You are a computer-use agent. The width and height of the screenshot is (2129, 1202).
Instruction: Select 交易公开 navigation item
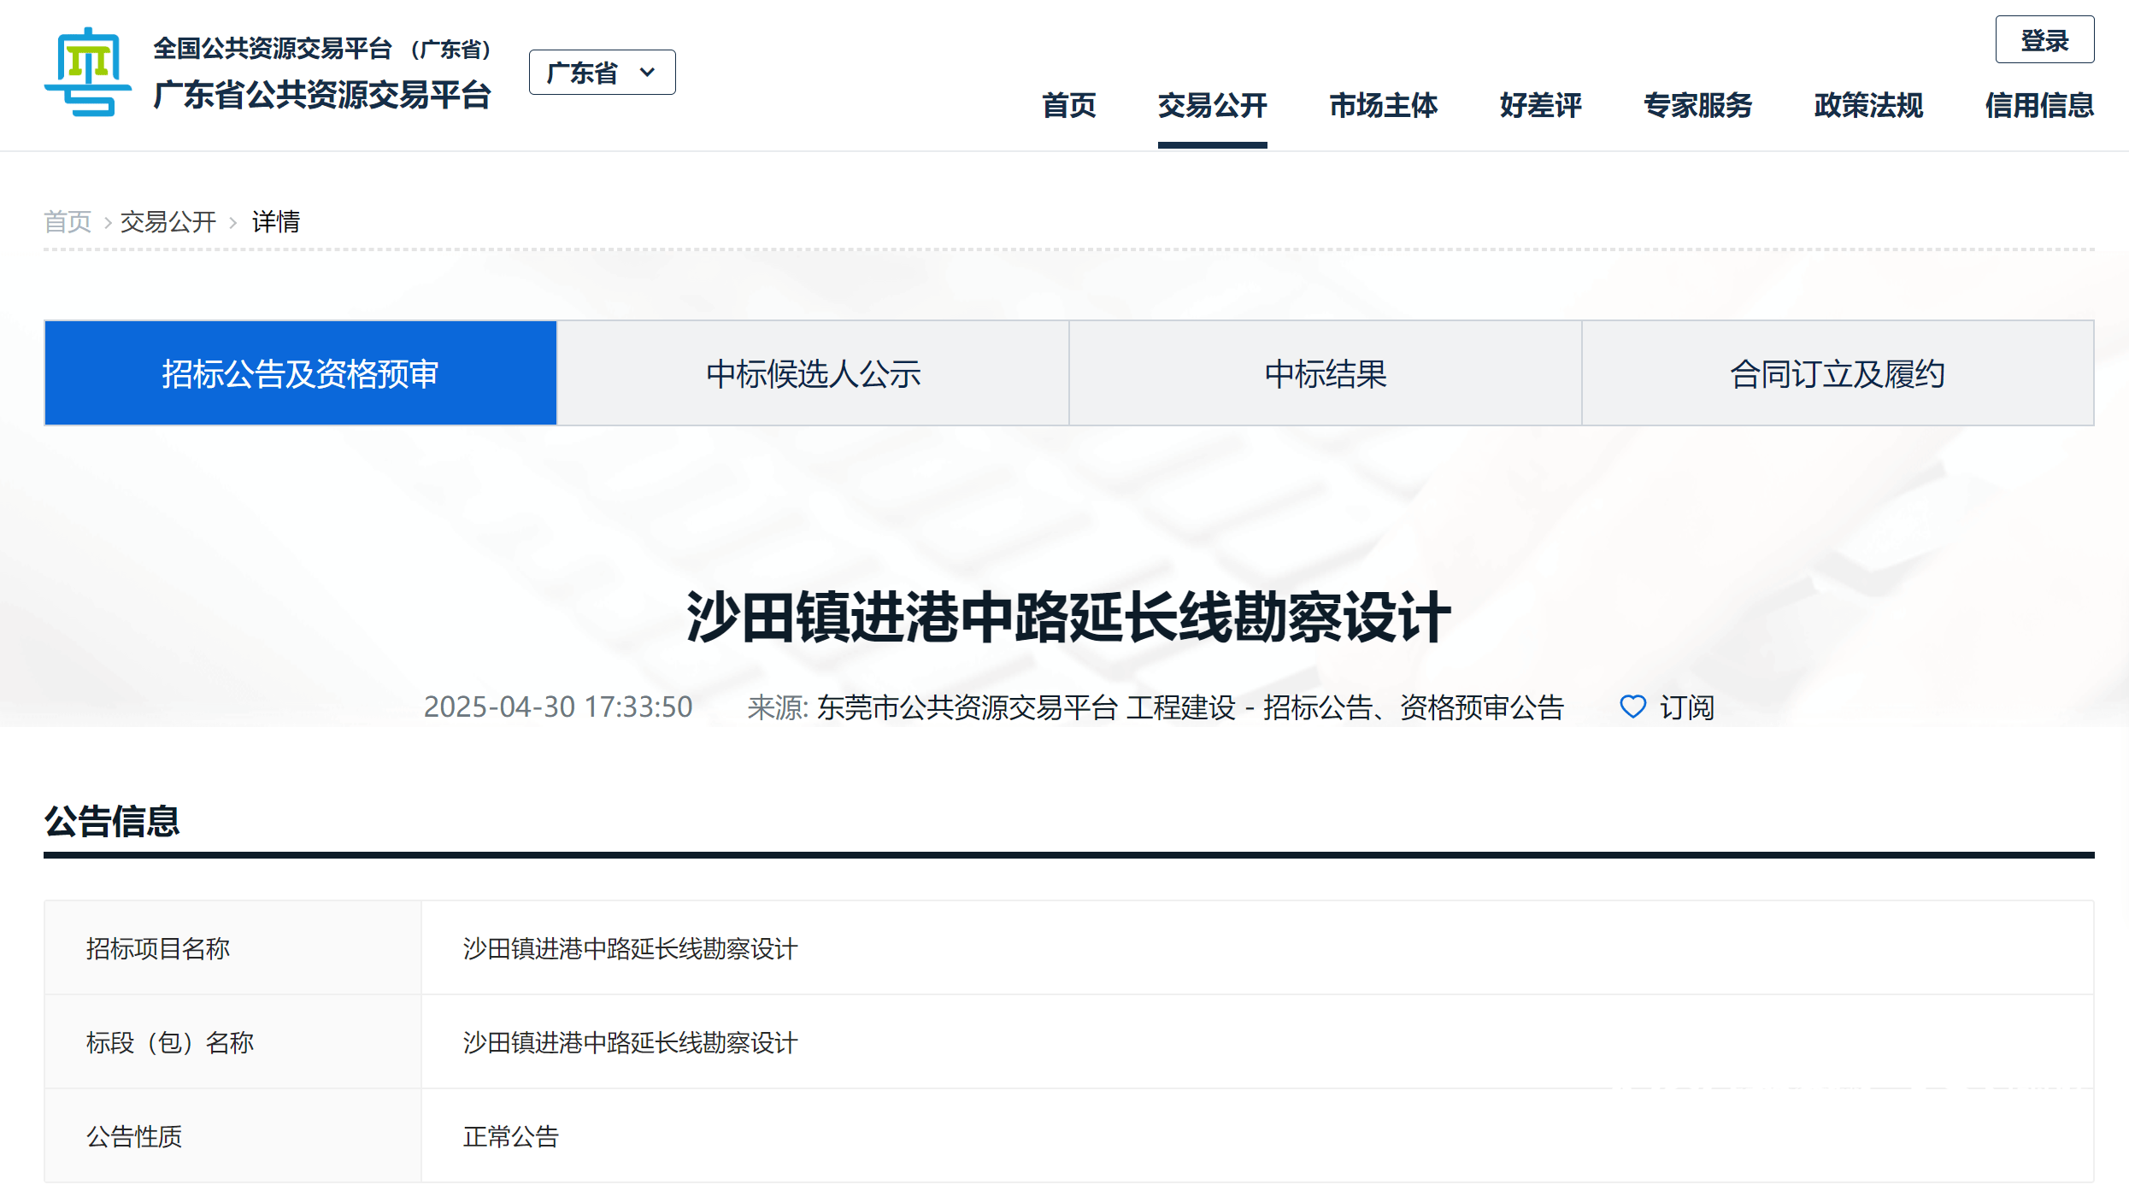(x=1212, y=105)
